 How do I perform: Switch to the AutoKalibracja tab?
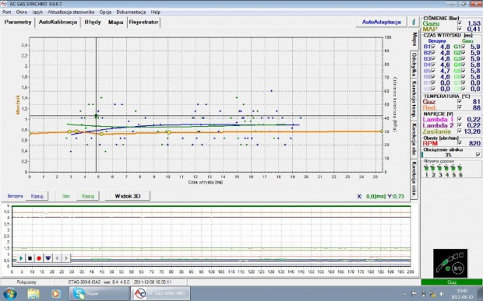58,22
